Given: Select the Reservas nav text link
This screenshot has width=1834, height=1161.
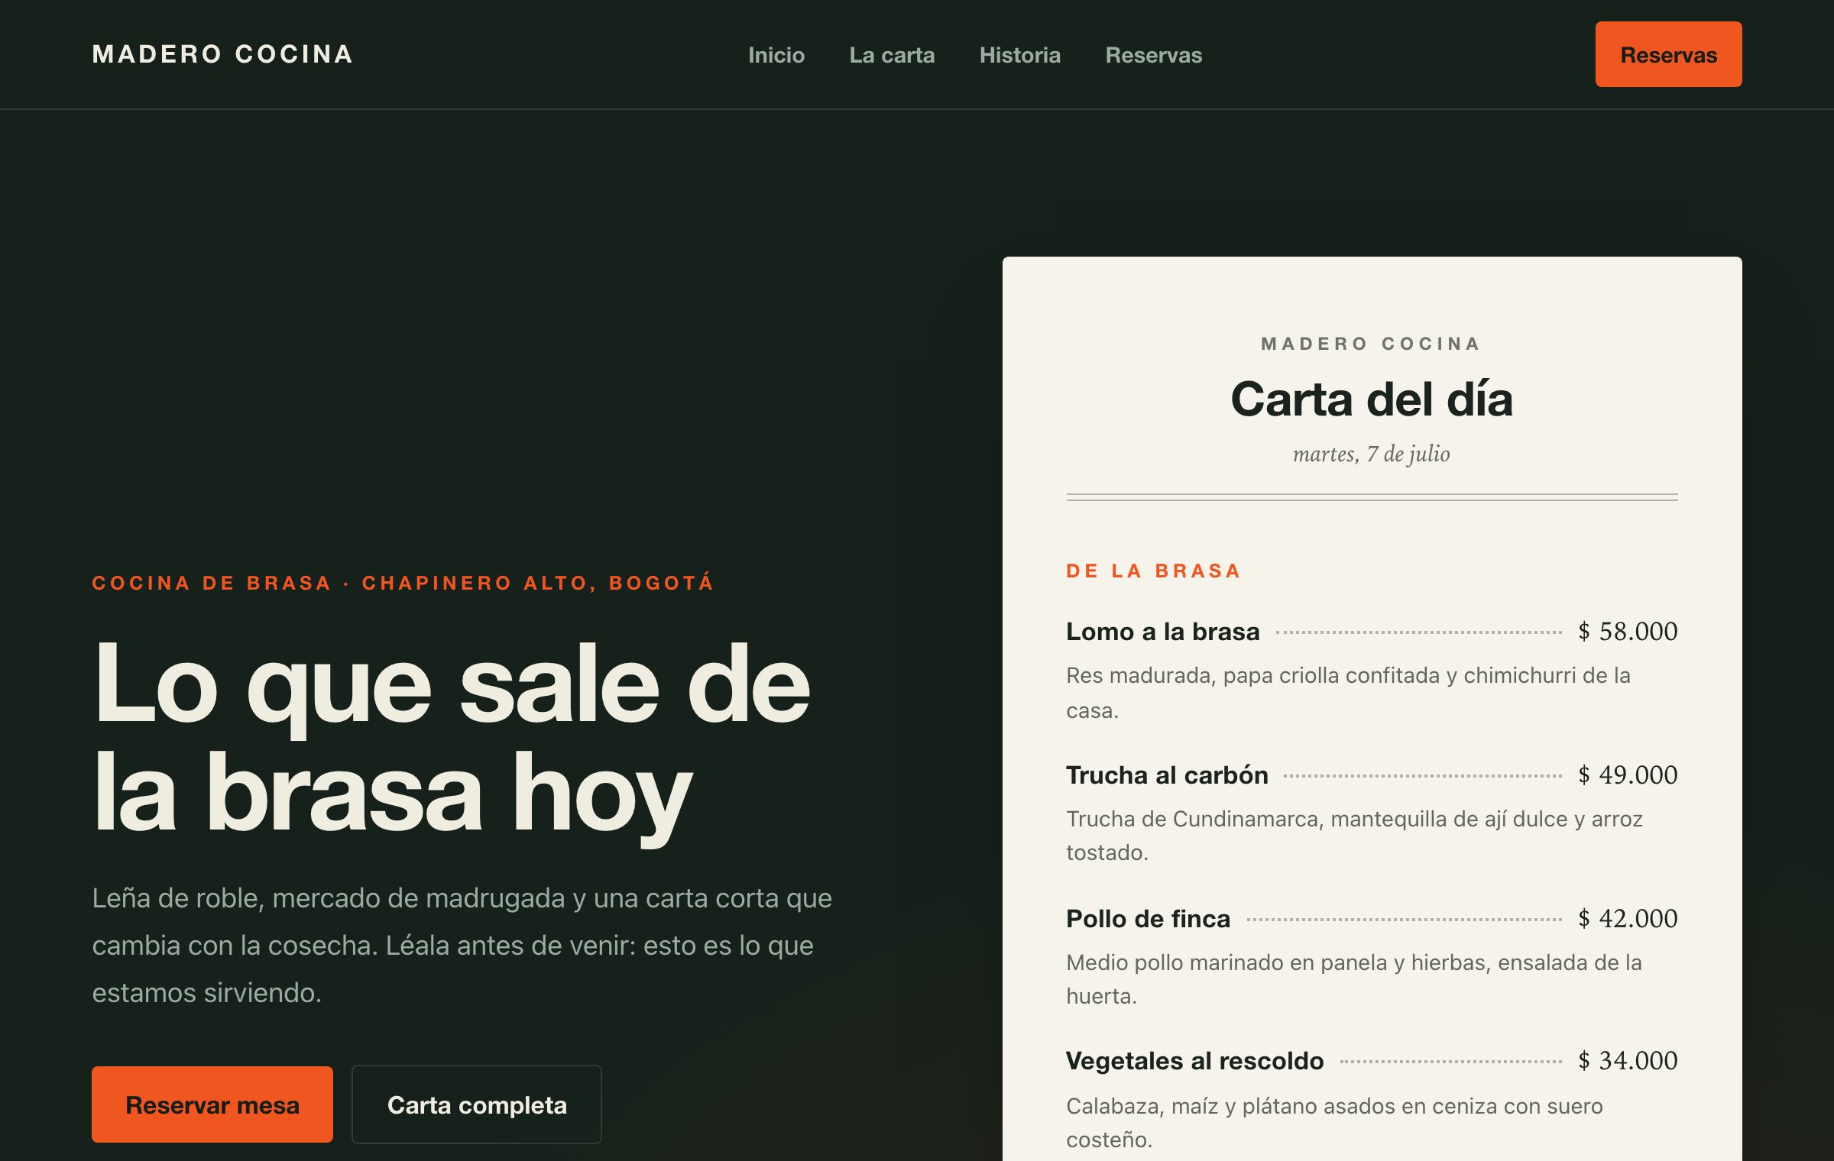Looking at the screenshot, I should (x=1154, y=55).
